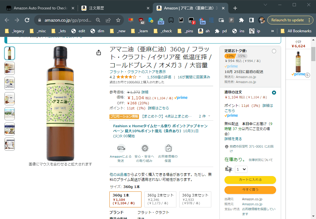Open the extension with 367 badge
Viewport: 316px width, 219px height.
tap(161, 20)
